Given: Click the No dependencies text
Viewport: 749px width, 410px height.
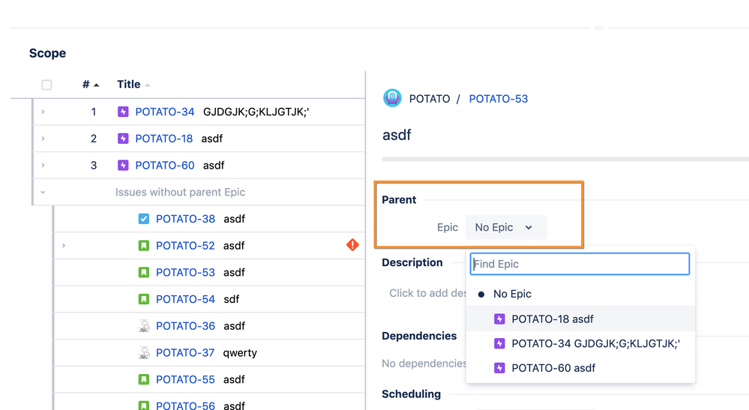Looking at the screenshot, I should (x=424, y=364).
